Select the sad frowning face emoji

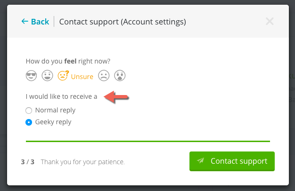pos(103,76)
